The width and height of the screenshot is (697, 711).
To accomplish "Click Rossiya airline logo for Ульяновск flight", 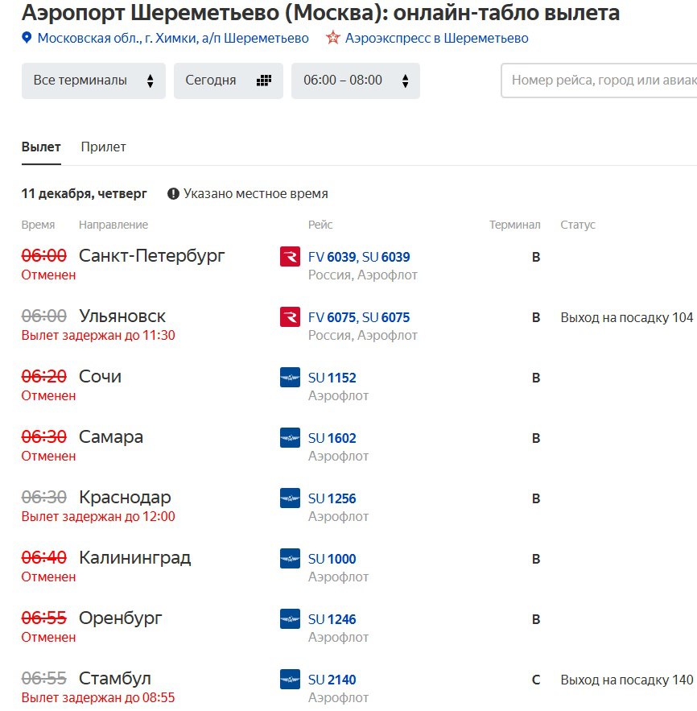I will click(290, 317).
